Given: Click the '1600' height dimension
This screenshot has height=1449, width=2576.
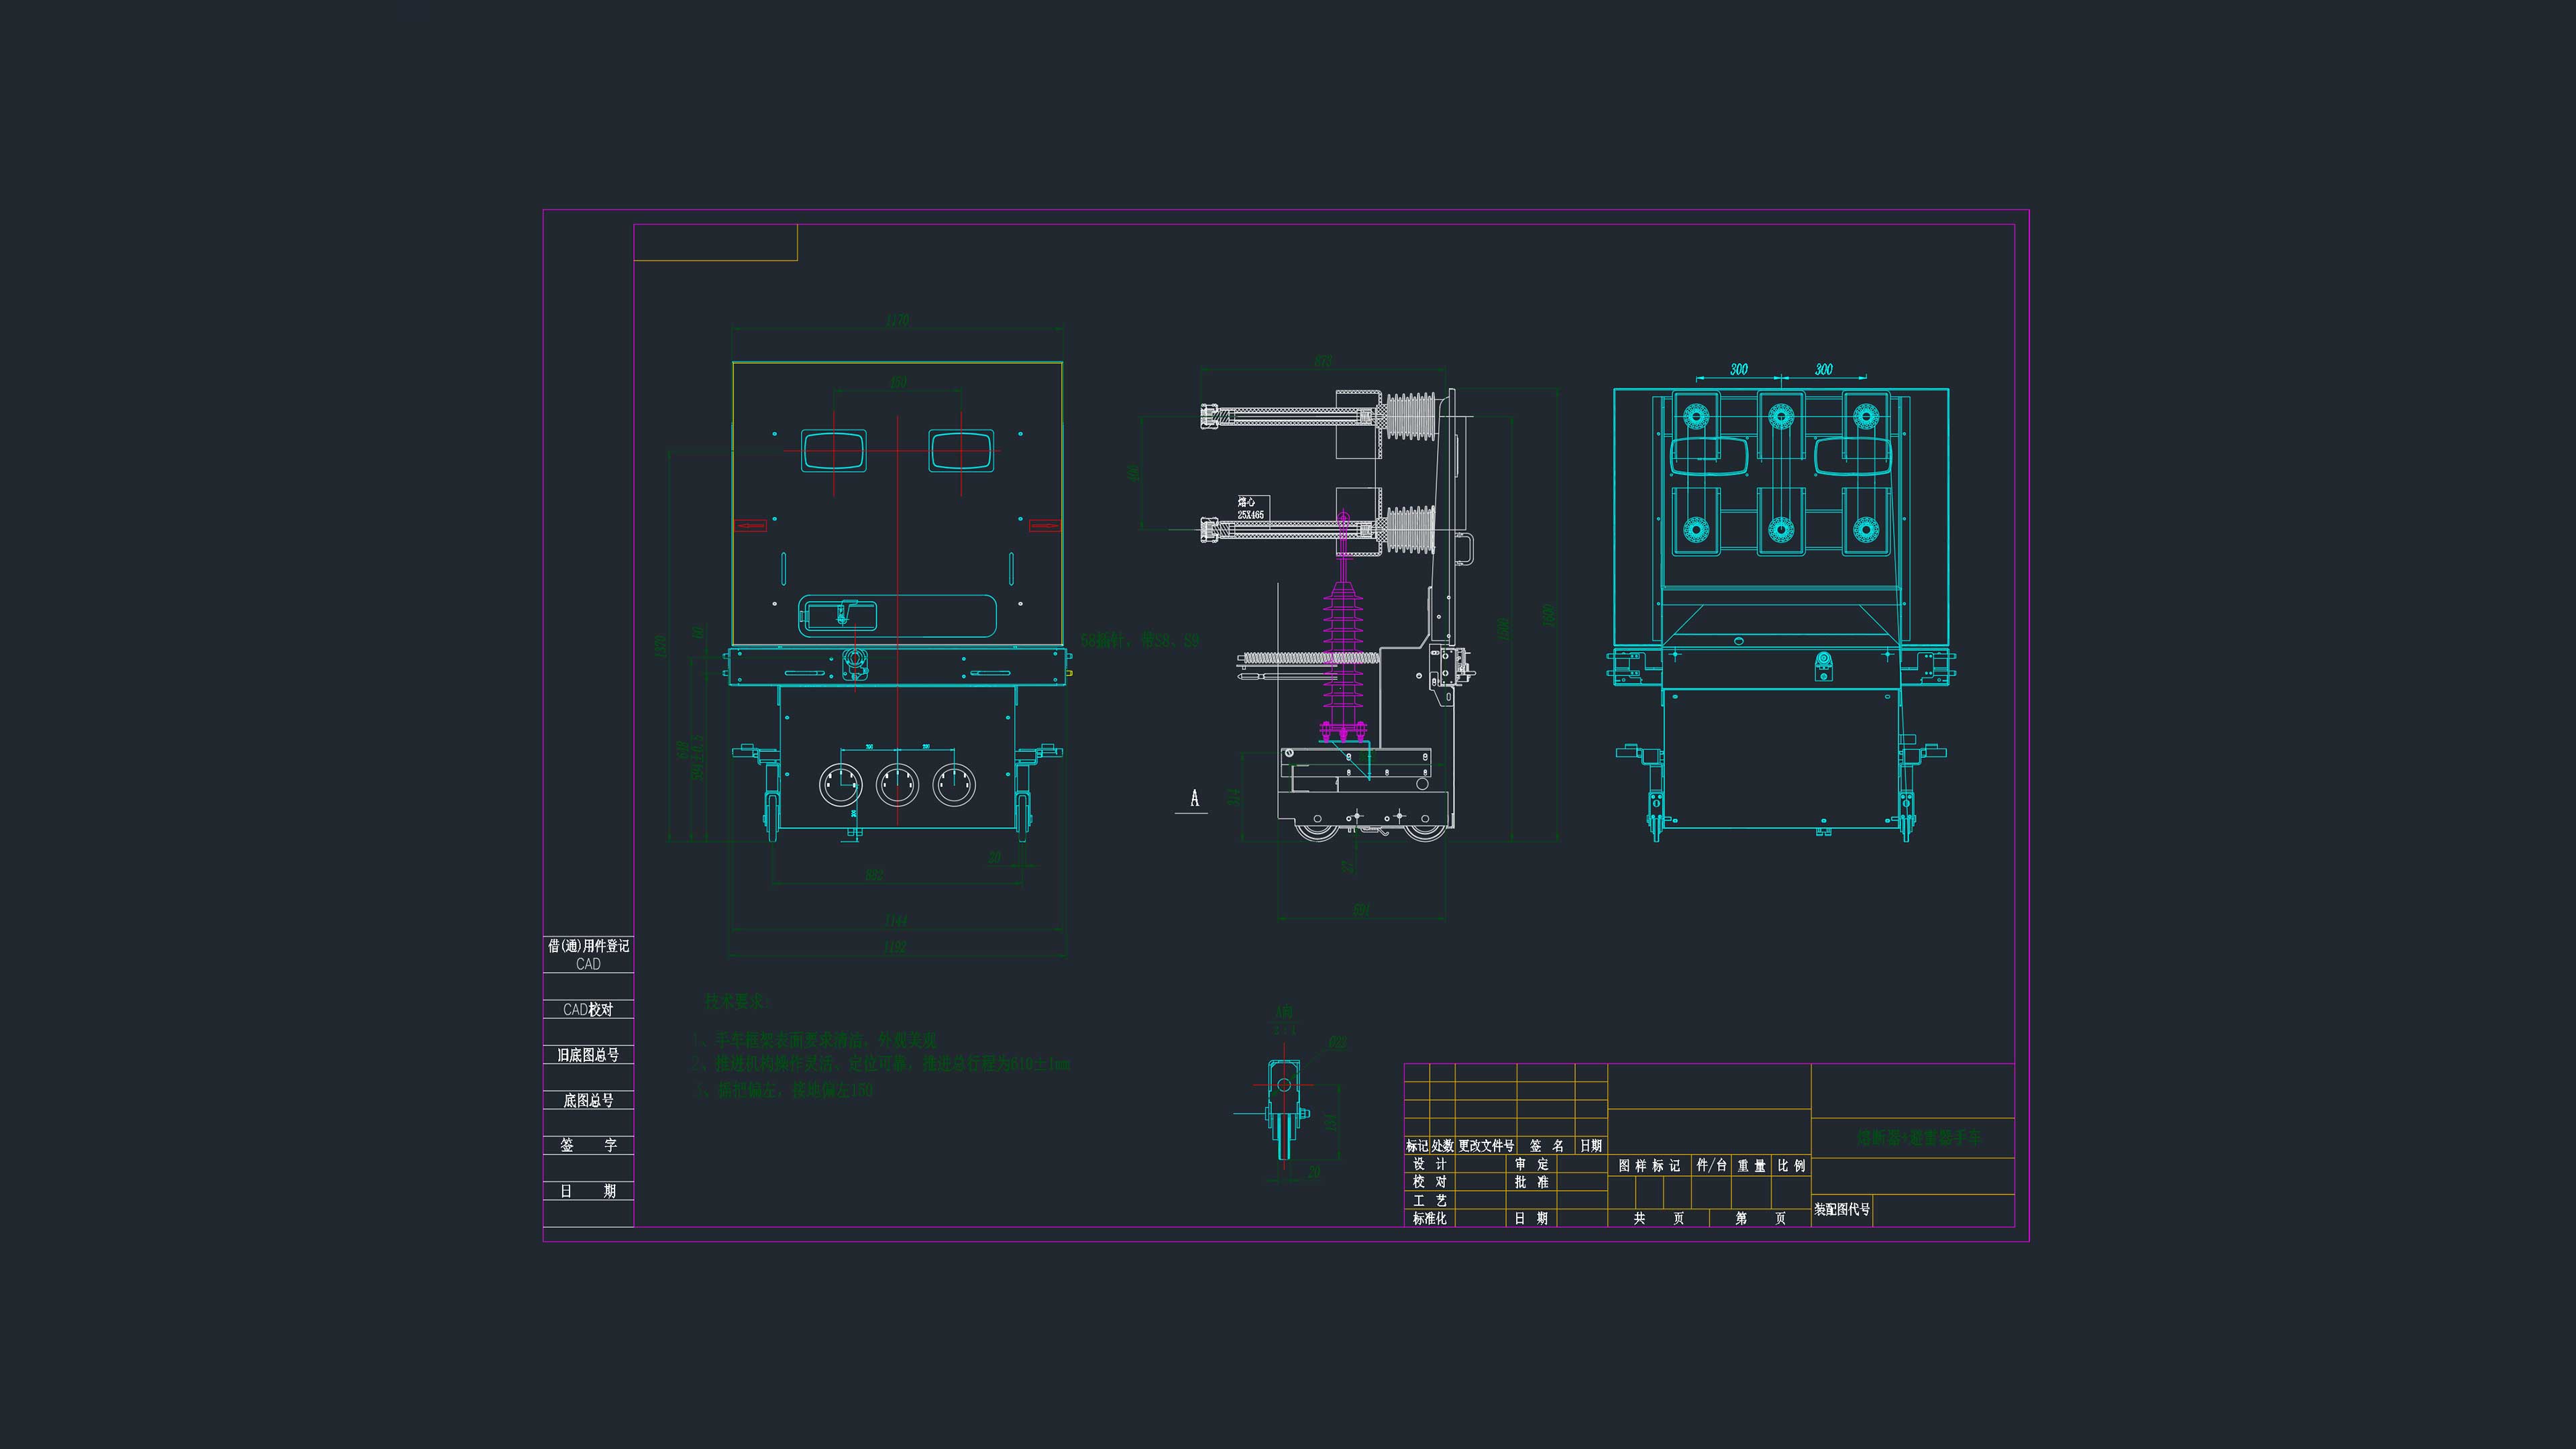Looking at the screenshot, I should (x=1549, y=615).
